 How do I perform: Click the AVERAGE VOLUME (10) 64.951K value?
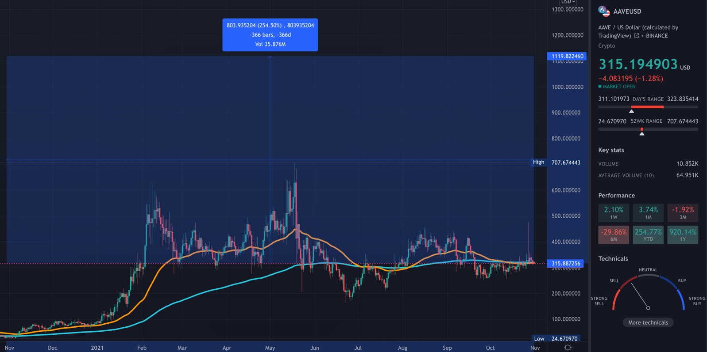click(x=687, y=175)
